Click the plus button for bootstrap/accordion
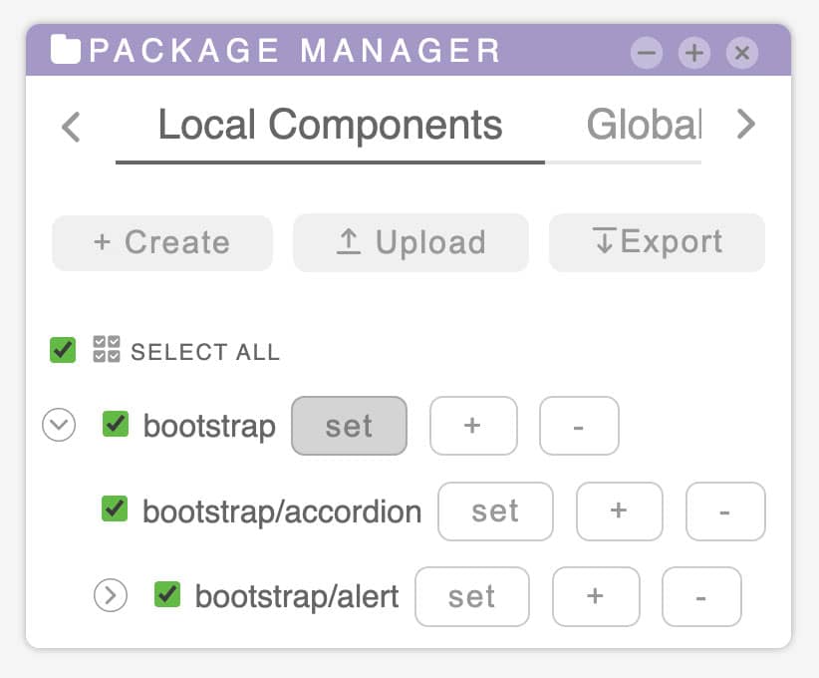819x678 pixels. [x=620, y=511]
